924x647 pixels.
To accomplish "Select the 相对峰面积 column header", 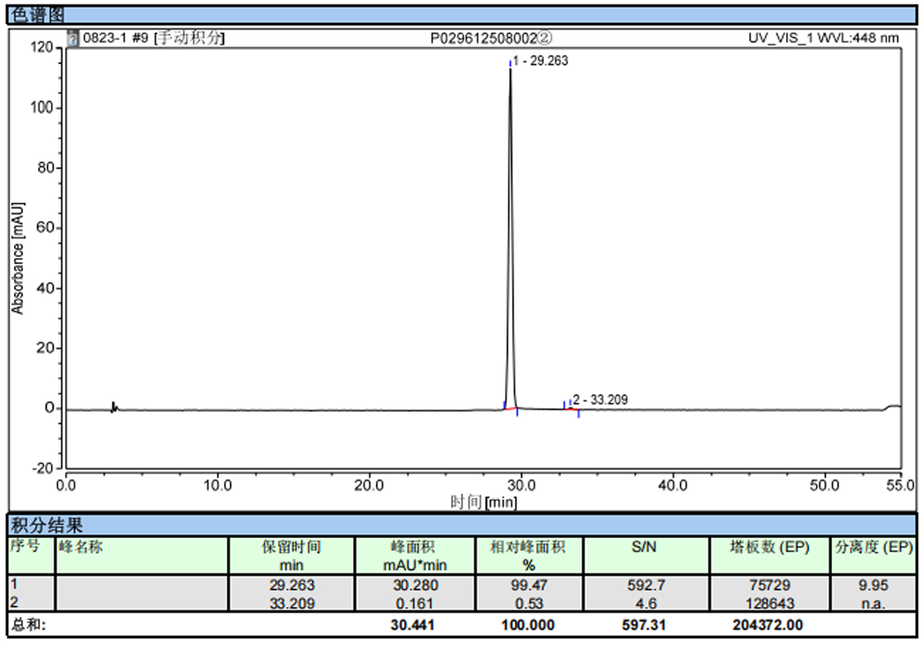I will coord(528,556).
